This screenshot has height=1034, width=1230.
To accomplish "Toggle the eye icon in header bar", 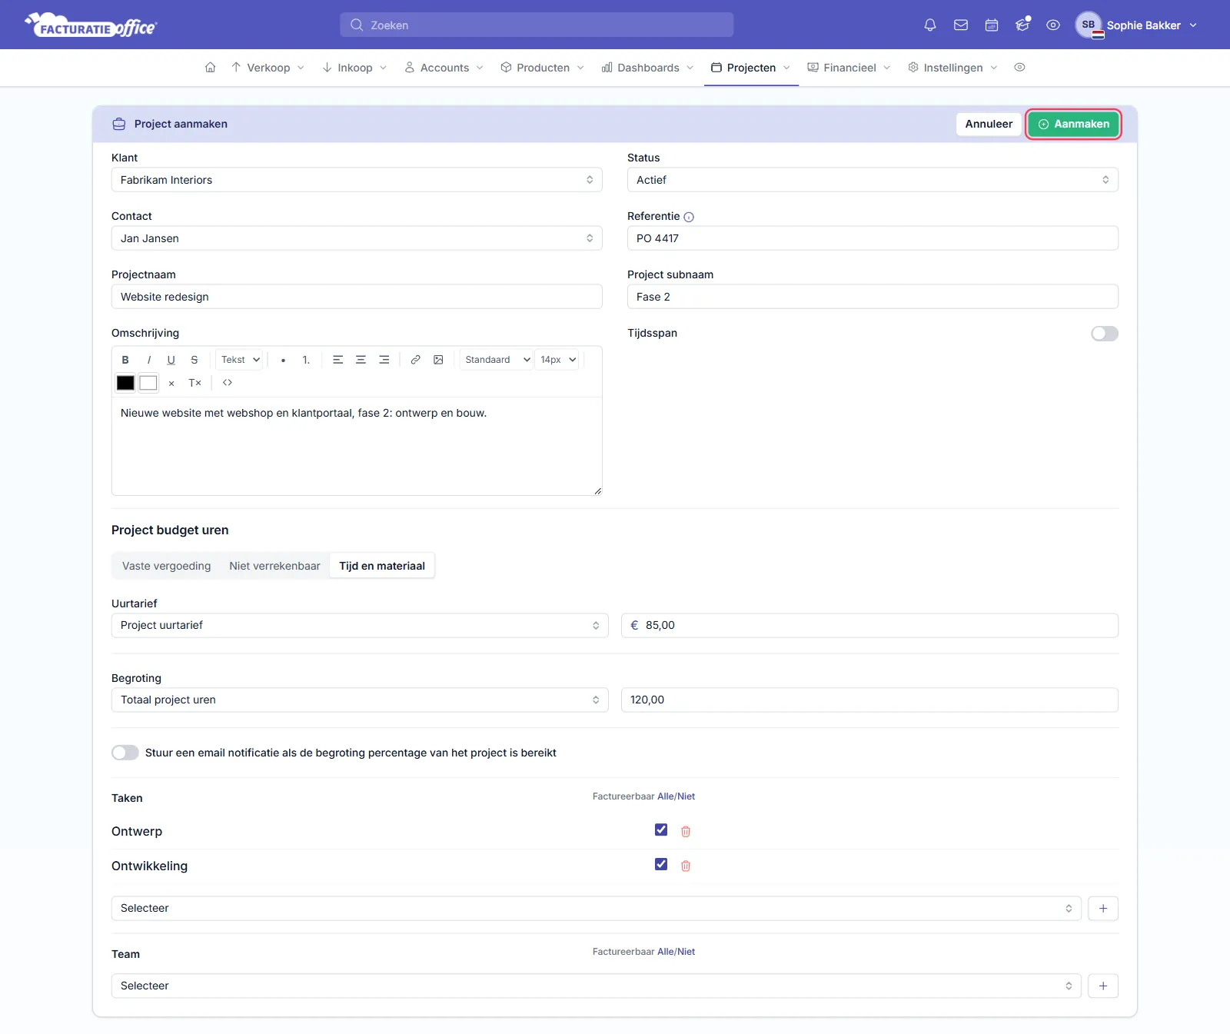I will [1053, 25].
